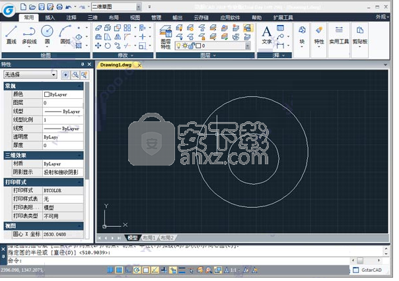Click the layer color square in layer dropdown

198,46
